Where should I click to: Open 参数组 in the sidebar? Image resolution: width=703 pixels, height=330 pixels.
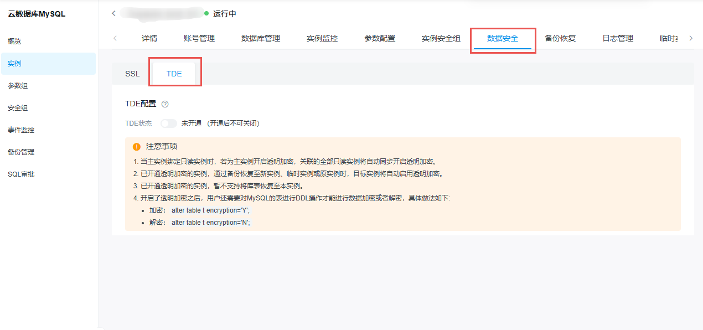pyautogui.click(x=18, y=86)
